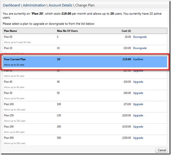The height and width of the screenshot is (155, 171).
Task: Select the Plan 500 name cell
Action: 9,138
